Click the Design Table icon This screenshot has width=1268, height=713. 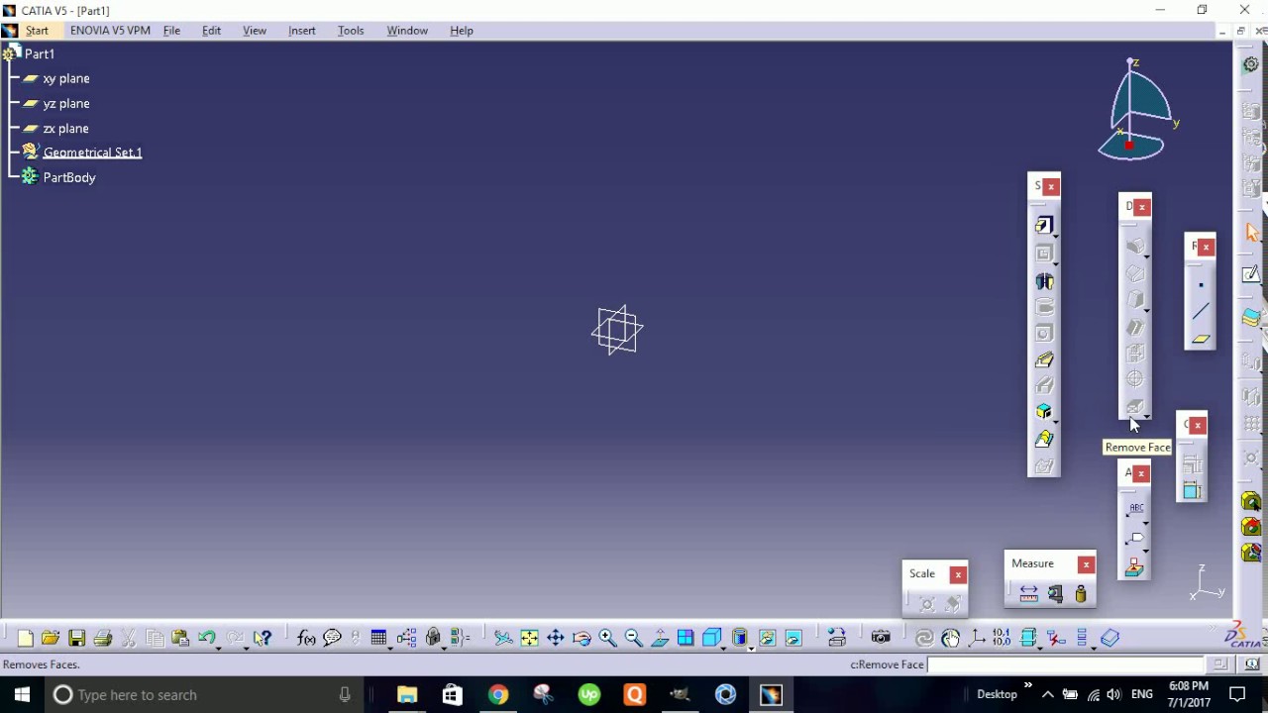click(378, 639)
